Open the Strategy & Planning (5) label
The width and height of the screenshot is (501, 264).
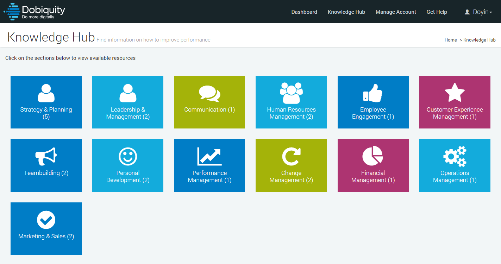pyautogui.click(x=46, y=113)
